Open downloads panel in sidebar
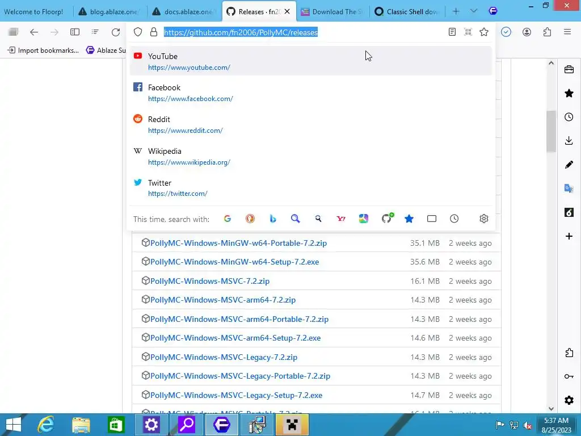The height and width of the screenshot is (436, 581). coord(569,141)
